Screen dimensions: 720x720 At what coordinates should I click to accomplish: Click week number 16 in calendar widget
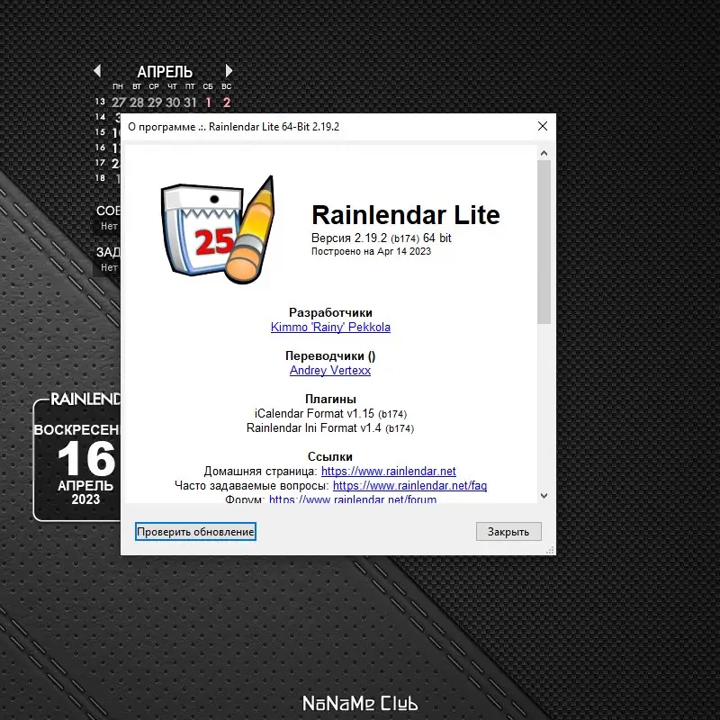pyautogui.click(x=100, y=148)
